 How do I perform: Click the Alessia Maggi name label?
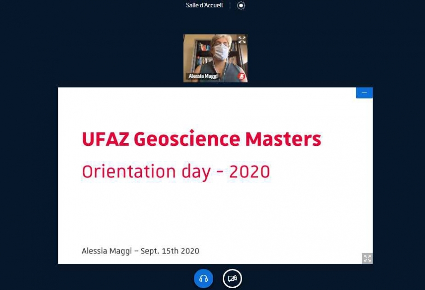click(203, 76)
